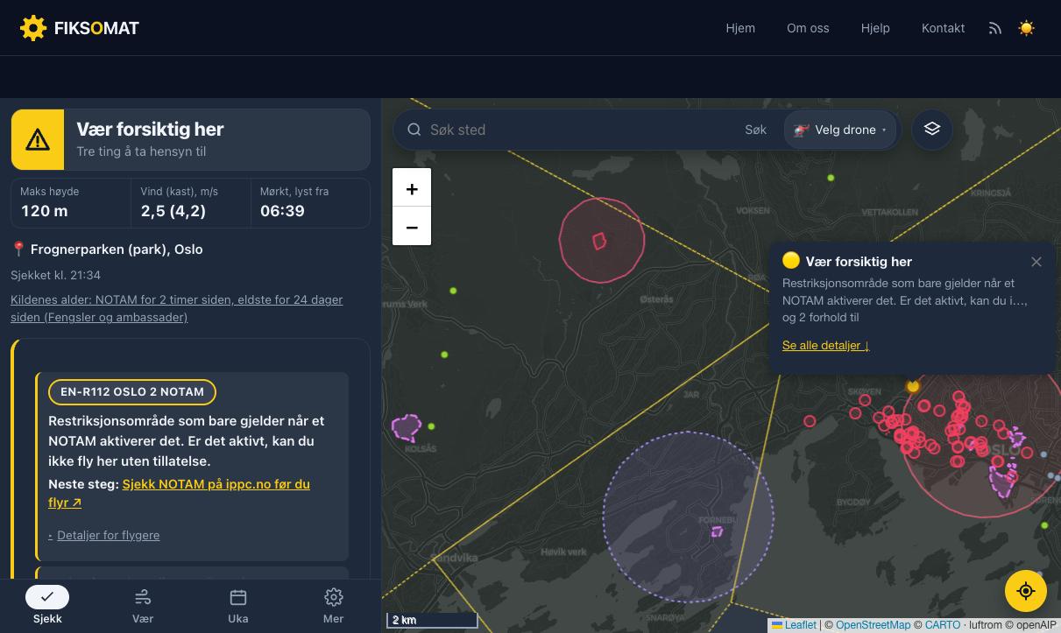This screenshot has height=633, width=1061.
Task: Switch to the Sjekk tab
Action: coord(47,605)
